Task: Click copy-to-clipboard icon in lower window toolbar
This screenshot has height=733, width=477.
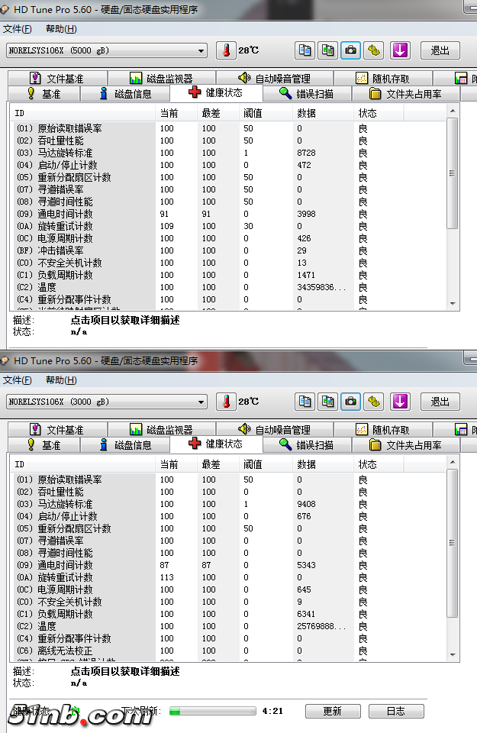Action: [305, 401]
